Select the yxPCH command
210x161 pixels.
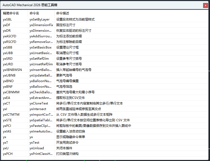click(x=8, y=154)
